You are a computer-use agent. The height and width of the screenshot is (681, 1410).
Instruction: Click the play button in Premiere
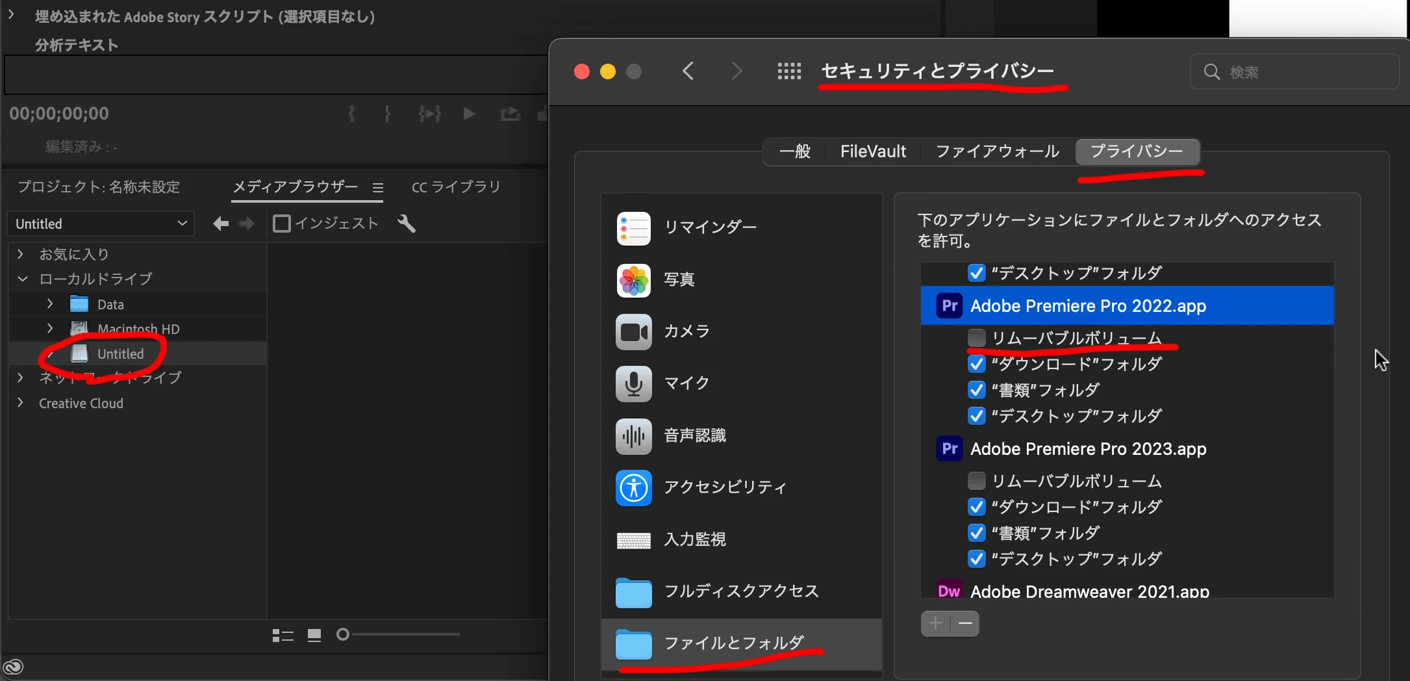tap(469, 114)
